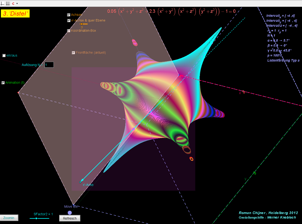Image resolution: width=302 pixels, height=224 pixels.
Task: Open point capturing dropdown arrow
Action: point(17,4)
